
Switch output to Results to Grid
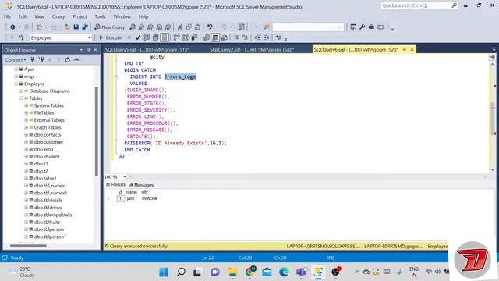pyautogui.click(x=215, y=37)
